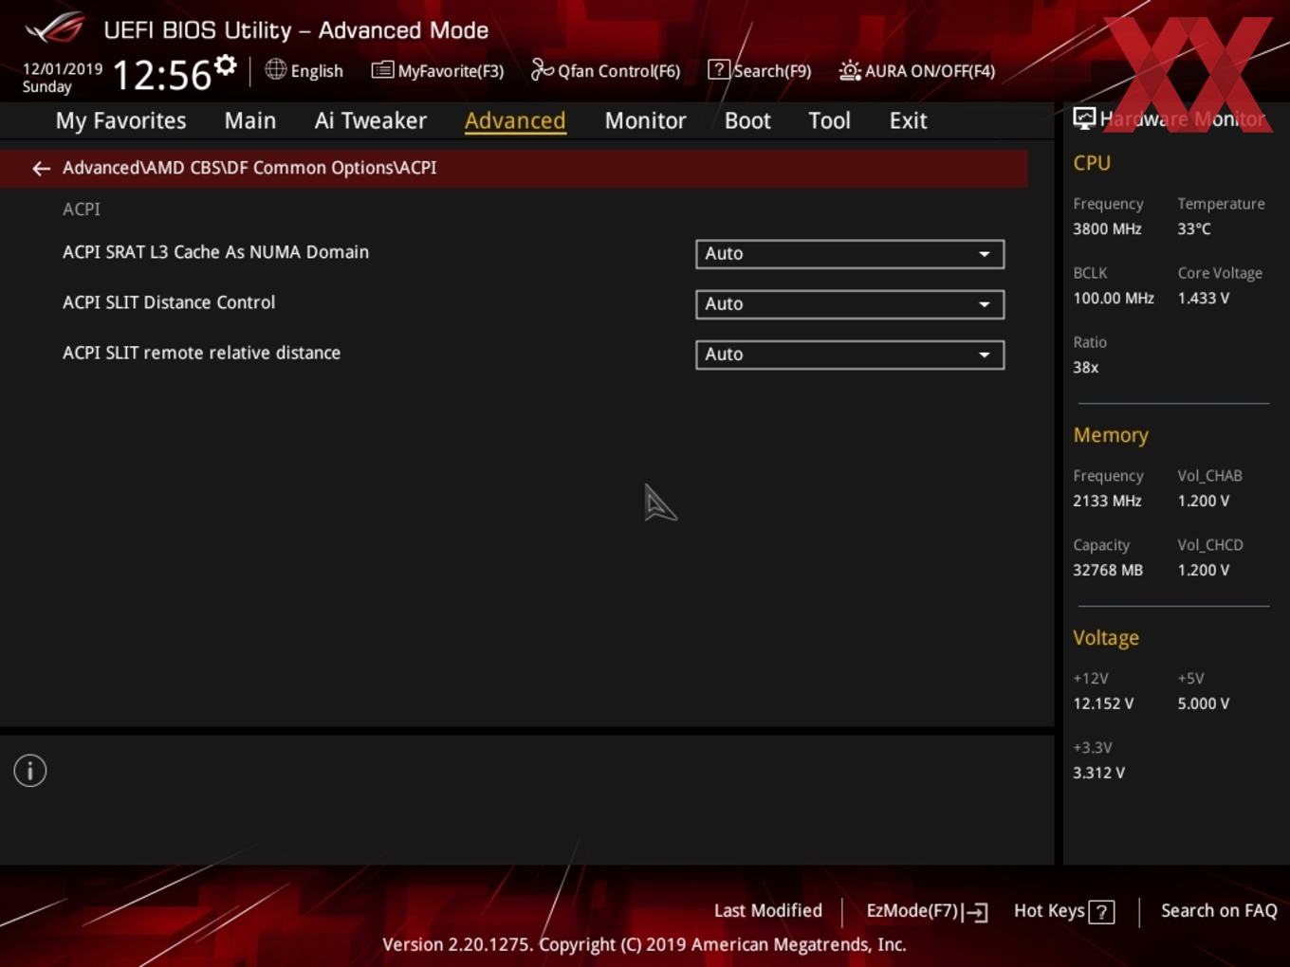Click the Memory section heading
Image resolution: width=1290 pixels, height=967 pixels.
(x=1111, y=435)
